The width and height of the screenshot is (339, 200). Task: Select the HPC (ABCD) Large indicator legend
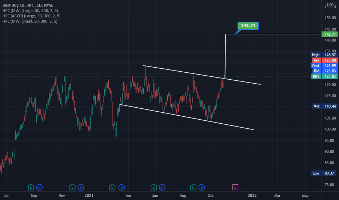(x=32, y=16)
